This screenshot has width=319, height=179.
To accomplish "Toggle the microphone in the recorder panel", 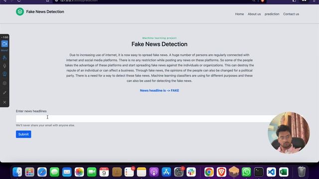I will (4, 66).
